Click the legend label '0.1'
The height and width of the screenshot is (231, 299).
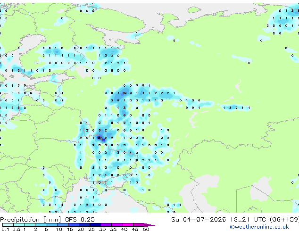(x=5, y=229)
